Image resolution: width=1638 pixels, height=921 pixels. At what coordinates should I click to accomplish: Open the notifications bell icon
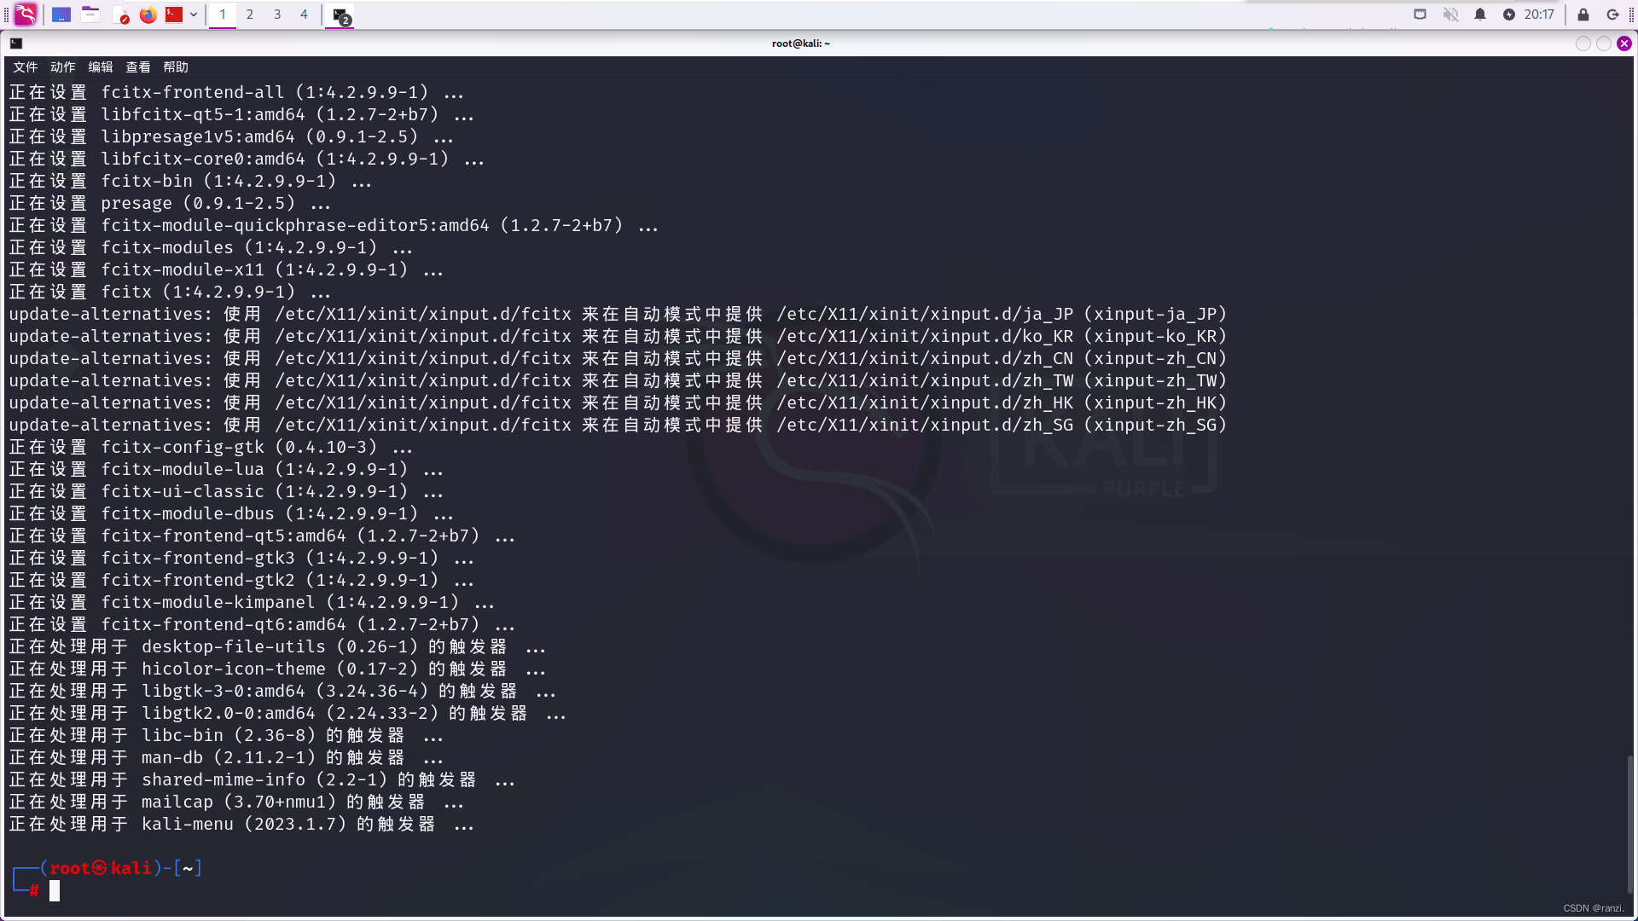click(x=1480, y=14)
